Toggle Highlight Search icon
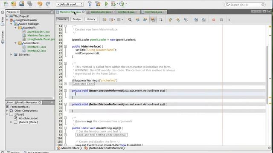The width and height of the screenshot is (273, 153). pos(153,20)
